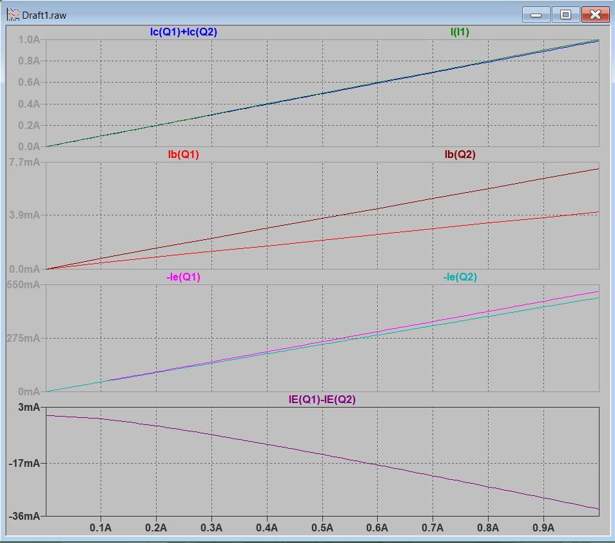Image resolution: width=615 pixels, height=543 pixels.
Task: Click the 0.8A horizontal axis label at bottom
Action: [x=488, y=528]
